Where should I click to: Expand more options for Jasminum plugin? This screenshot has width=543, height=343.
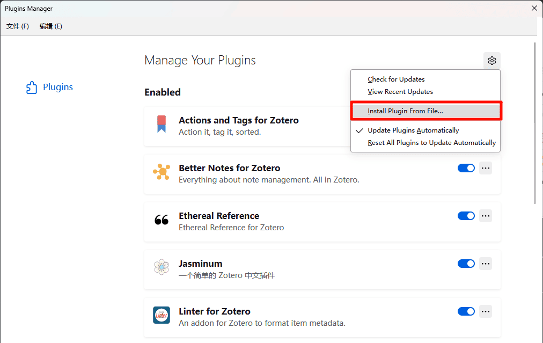point(486,264)
